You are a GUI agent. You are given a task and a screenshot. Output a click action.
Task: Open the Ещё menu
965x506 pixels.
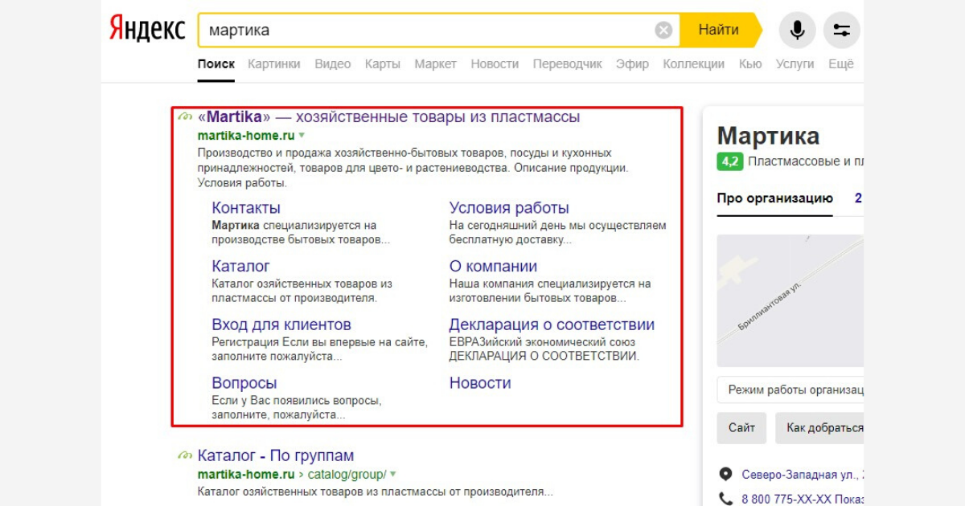point(841,64)
